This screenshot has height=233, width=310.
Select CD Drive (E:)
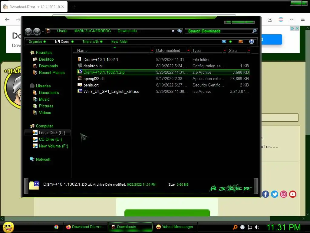point(50,139)
